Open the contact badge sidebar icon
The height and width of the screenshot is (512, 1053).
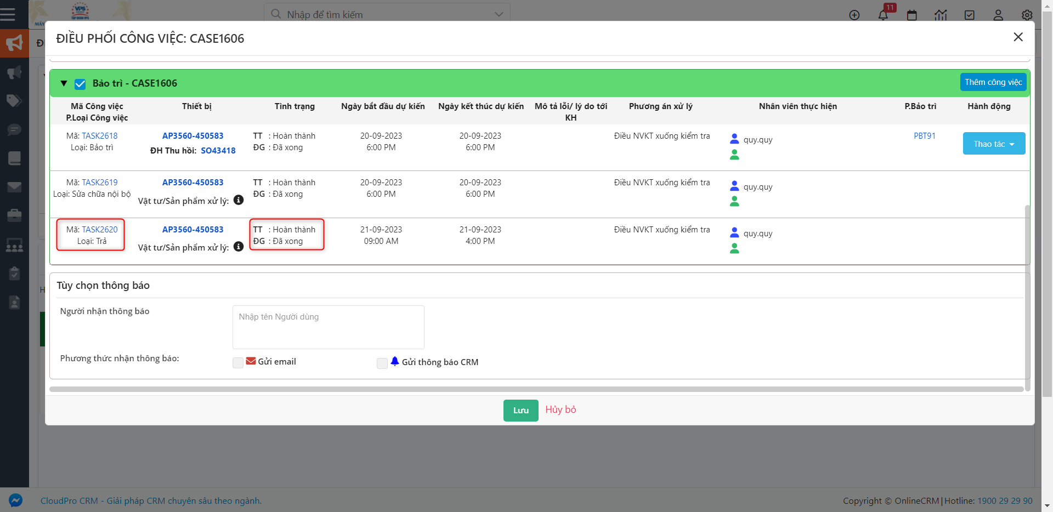pos(14,302)
